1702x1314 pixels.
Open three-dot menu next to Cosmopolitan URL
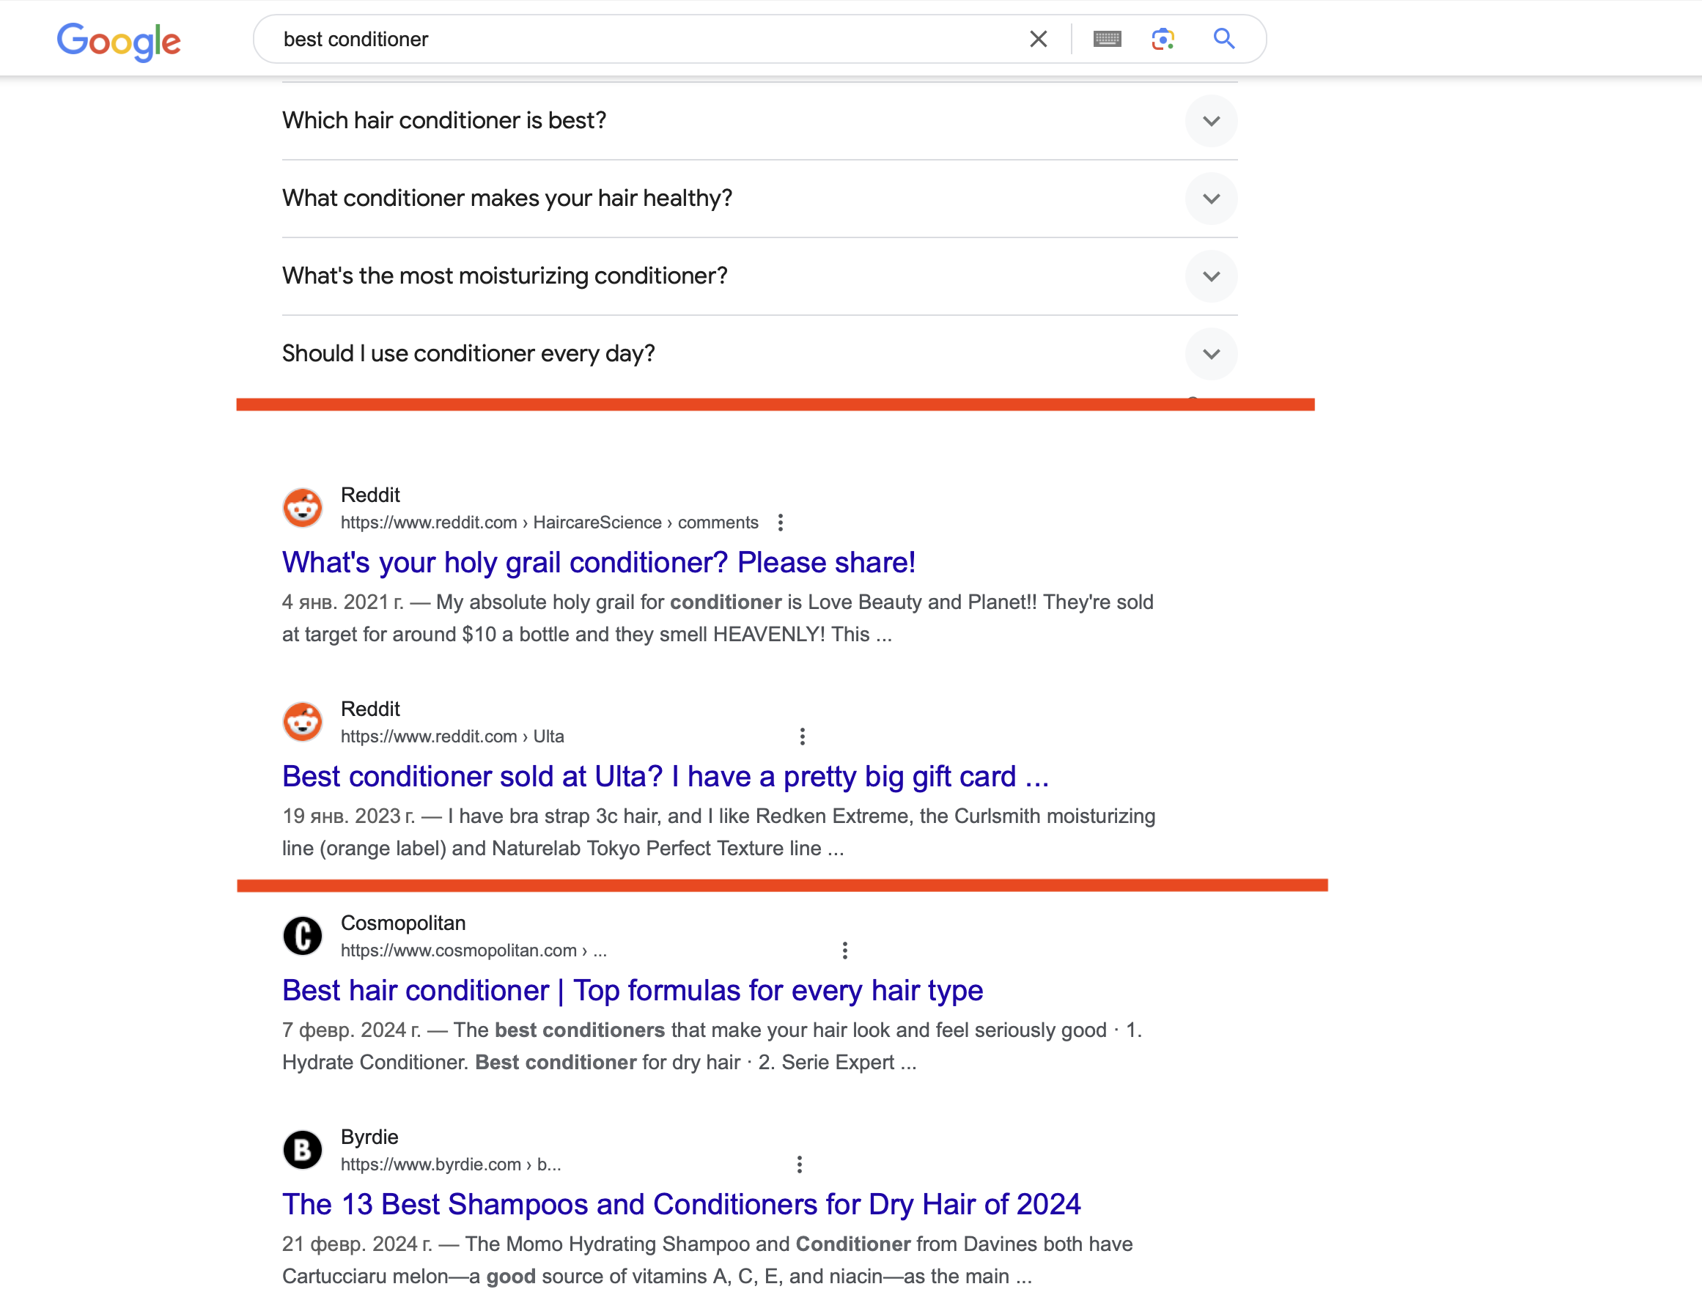tap(844, 950)
